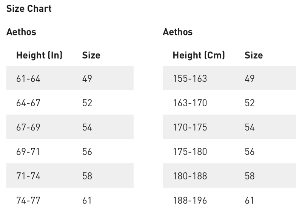The image size is (302, 219).
Task: Select the 64-67 inch height row
Action: (x=70, y=103)
